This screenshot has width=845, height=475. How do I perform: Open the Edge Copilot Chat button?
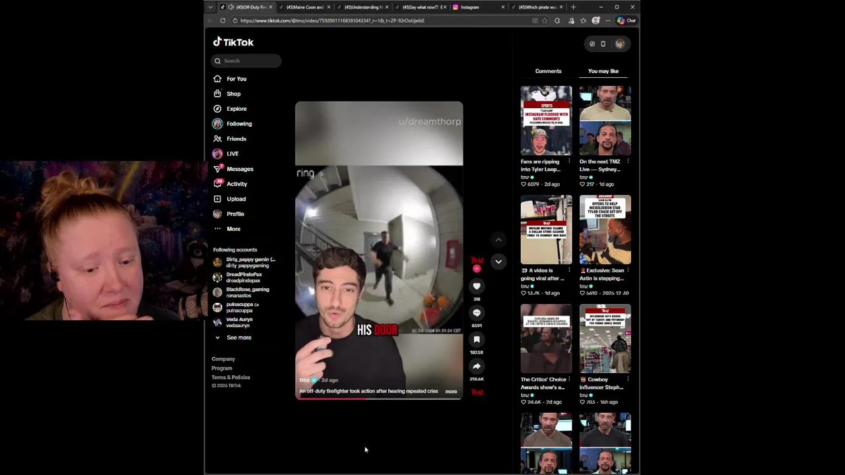coord(626,20)
